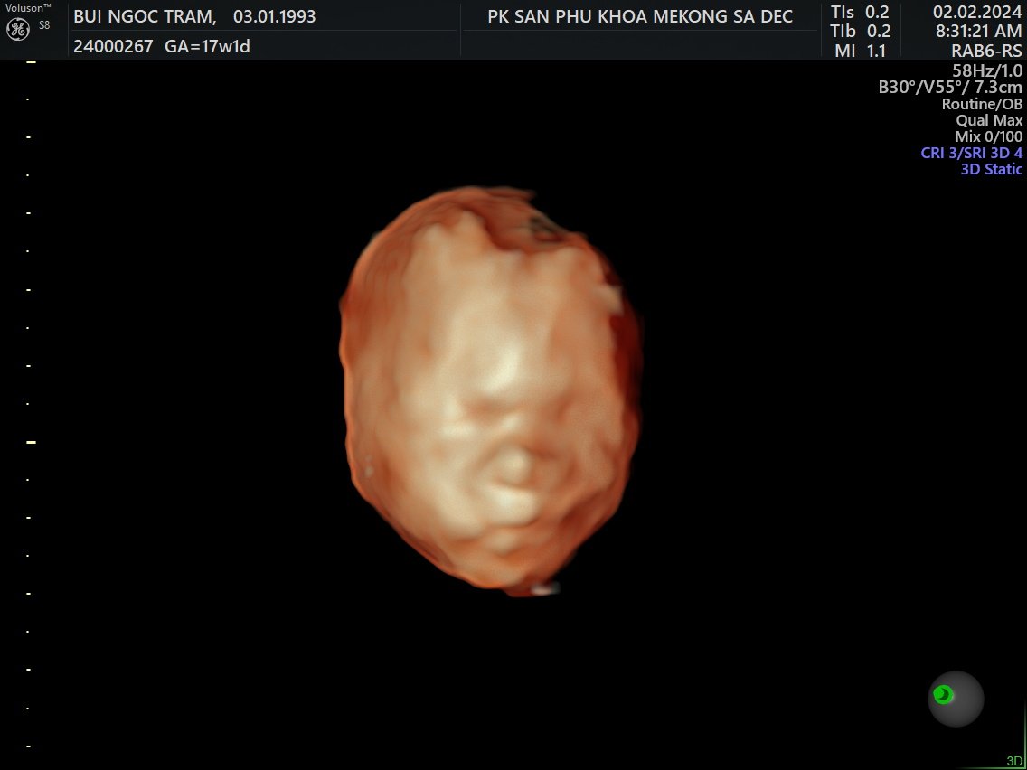Click the CRI 3/SRI 3D 4 setting
Viewport: 1027px width, 770px height.
pos(971,153)
